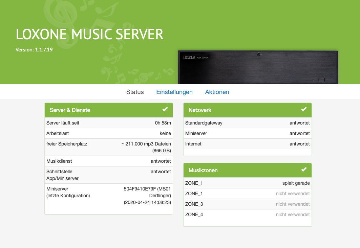
Task: Select the Arbeitslast value 'keine'
Action: (x=165, y=134)
